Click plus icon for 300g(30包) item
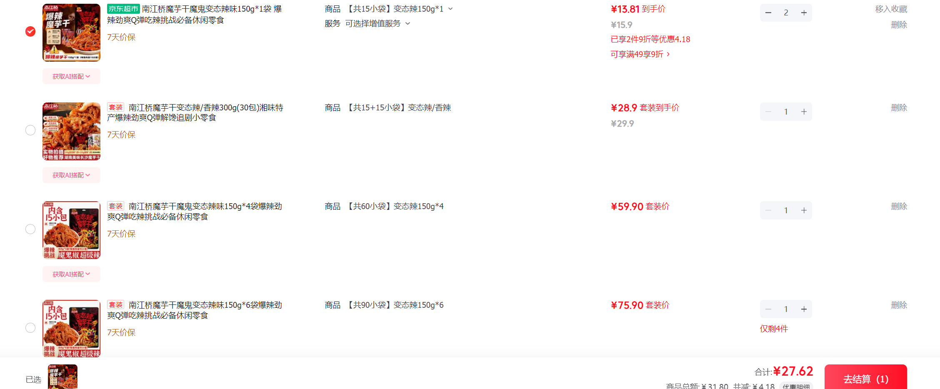The width and height of the screenshot is (940, 389). point(804,112)
